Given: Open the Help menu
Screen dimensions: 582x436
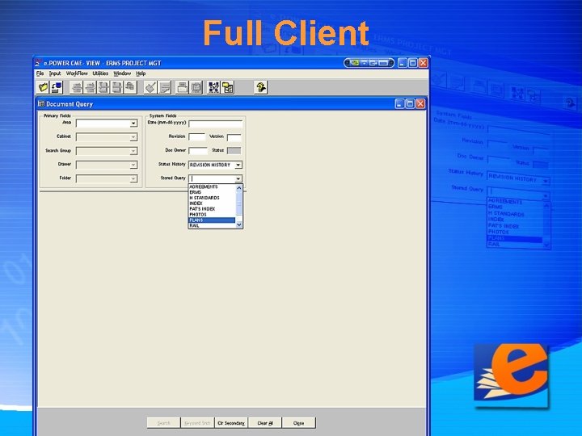Looking at the screenshot, I should tap(141, 73).
